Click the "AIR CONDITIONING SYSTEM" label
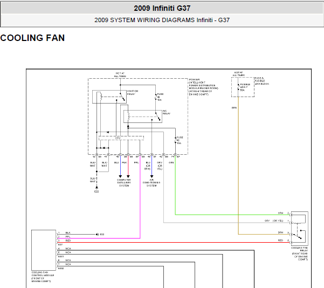 151,183
